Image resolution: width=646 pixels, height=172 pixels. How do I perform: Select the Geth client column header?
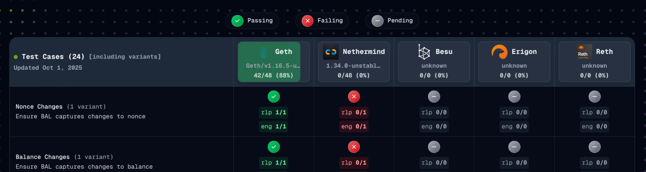tap(274, 62)
